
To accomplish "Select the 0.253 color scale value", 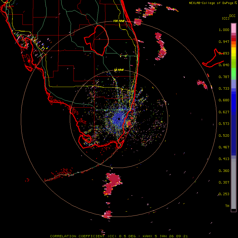I will [224, 194].
